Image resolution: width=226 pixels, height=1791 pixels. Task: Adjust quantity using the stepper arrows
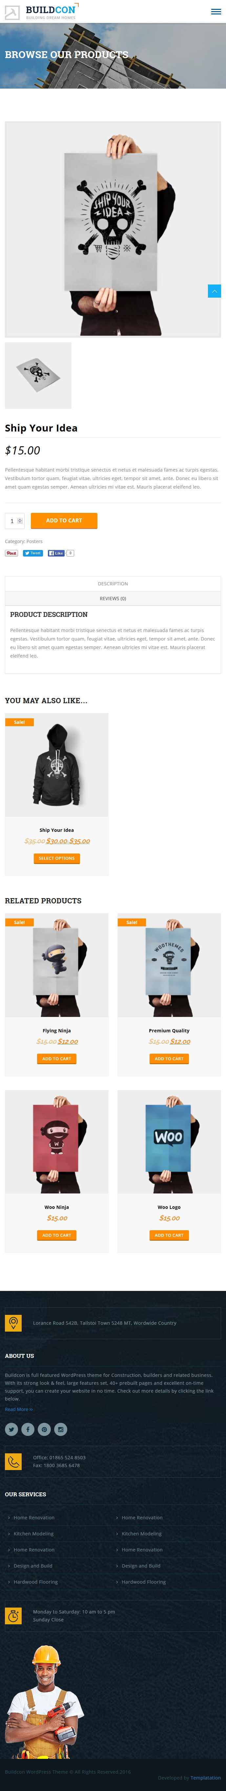tap(20, 521)
